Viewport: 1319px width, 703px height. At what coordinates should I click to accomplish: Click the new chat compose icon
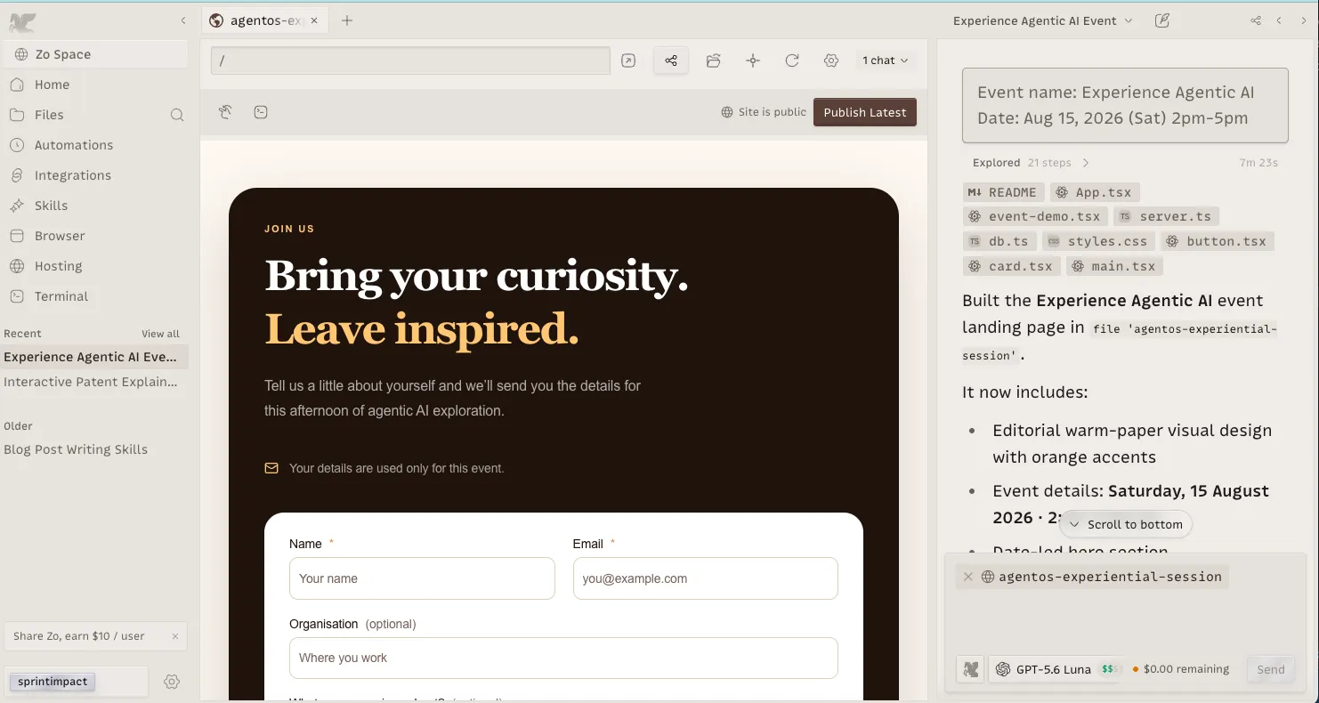[x=1161, y=20]
